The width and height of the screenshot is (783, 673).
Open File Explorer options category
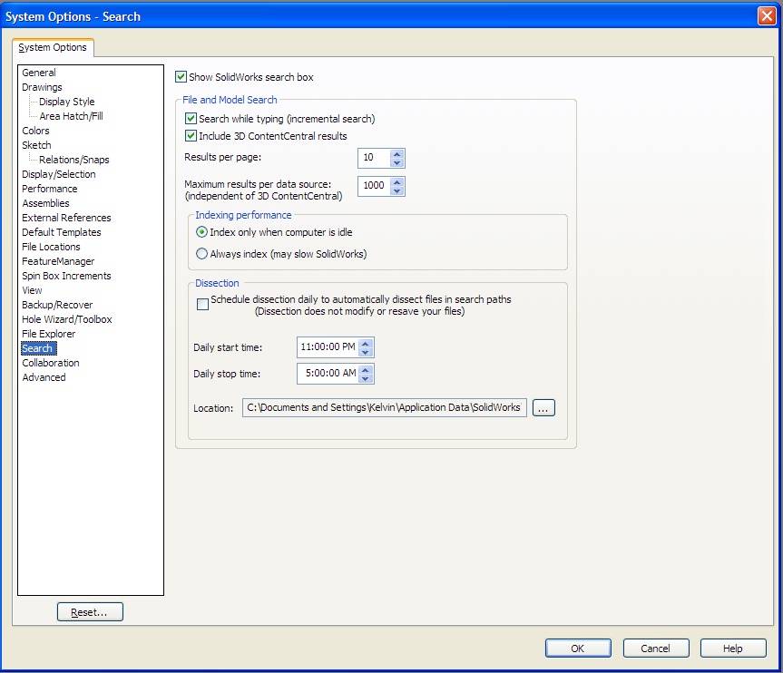[49, 334]
